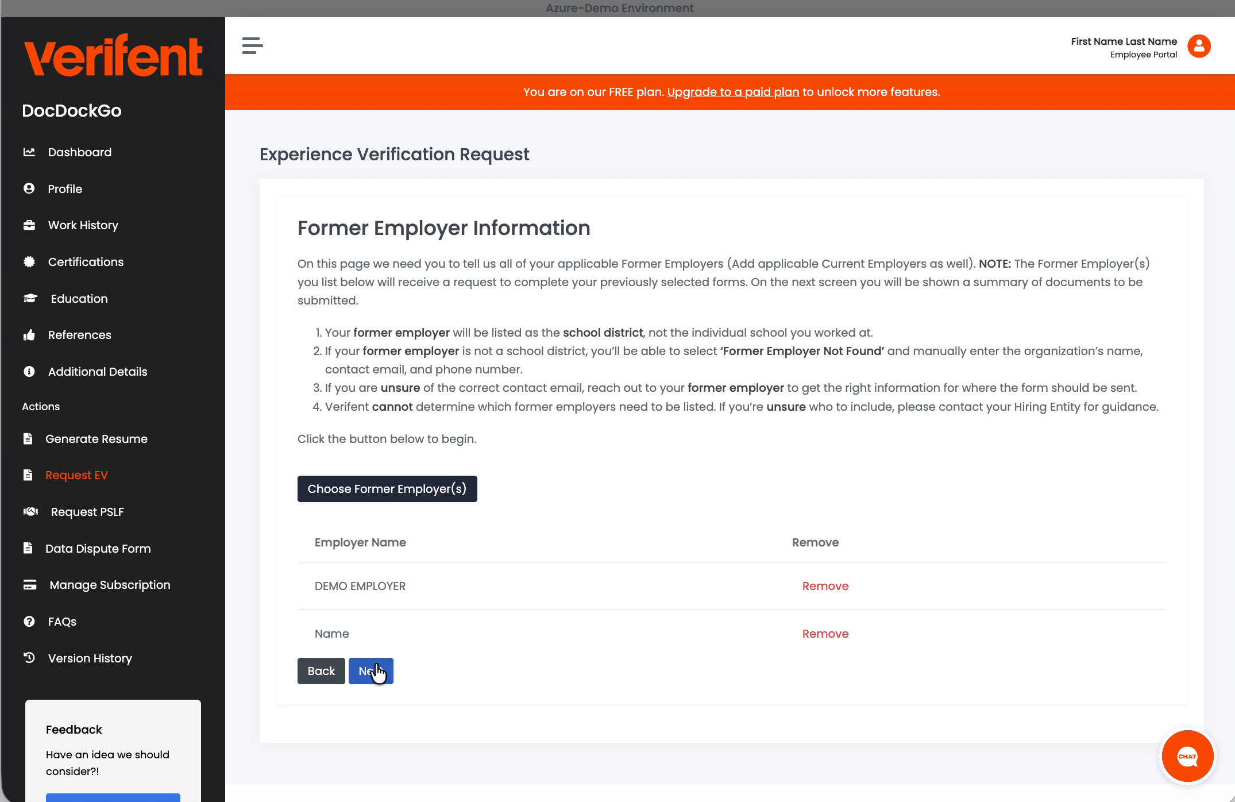Open the user profile avatar icon
The image size is (1235, 802).
[1199, 47]
